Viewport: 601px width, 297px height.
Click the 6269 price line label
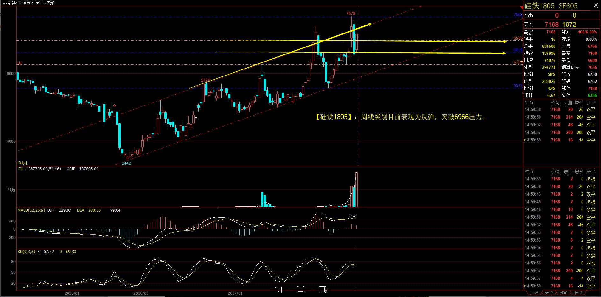point(518,62)
